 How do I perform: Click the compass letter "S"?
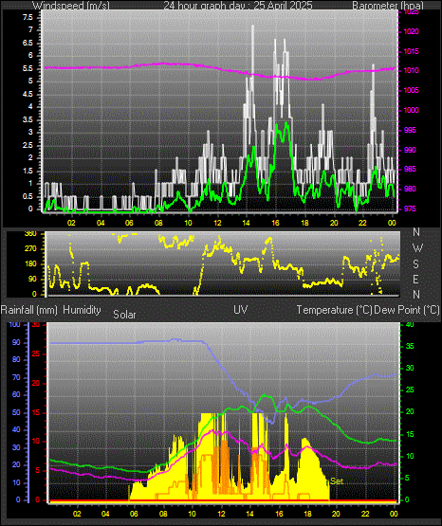[415, 264]
